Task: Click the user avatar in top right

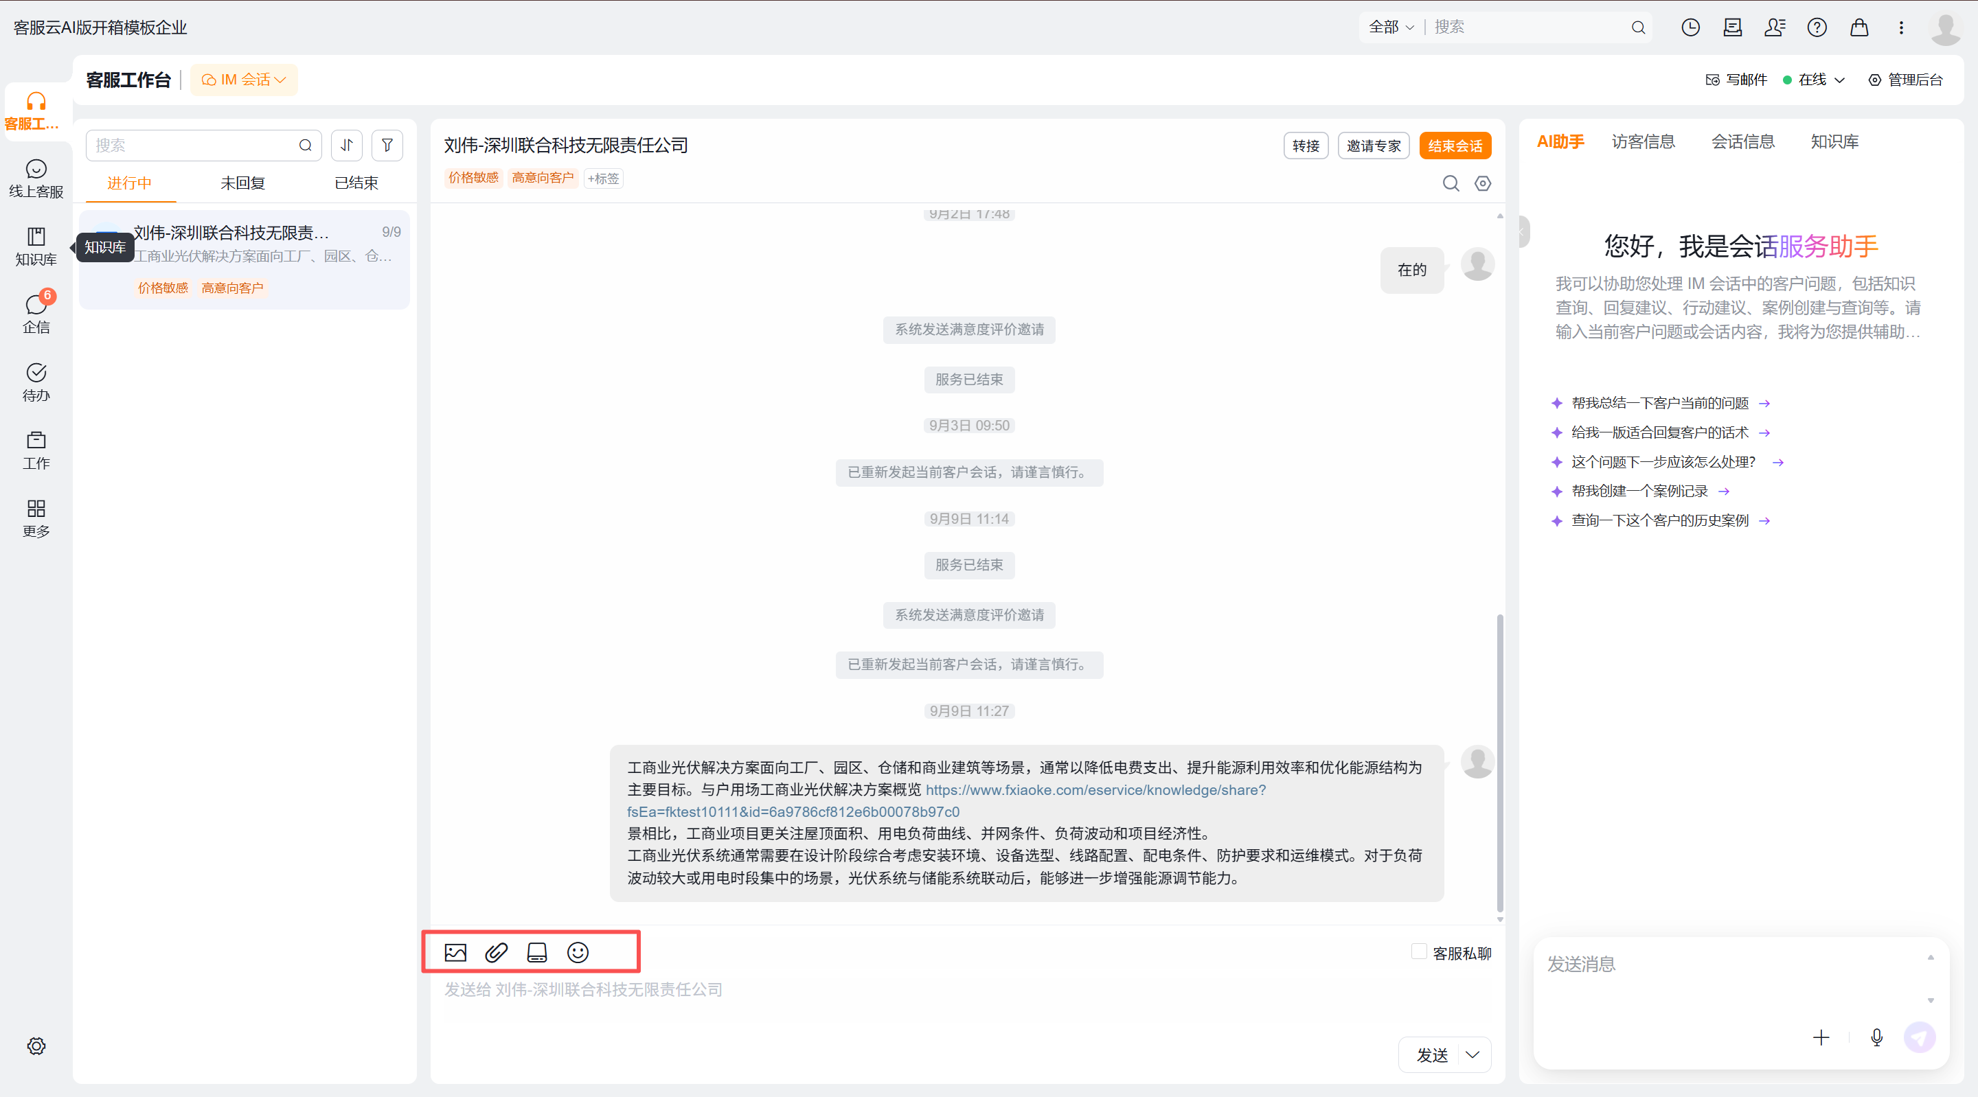Action: click(1945, 28)
